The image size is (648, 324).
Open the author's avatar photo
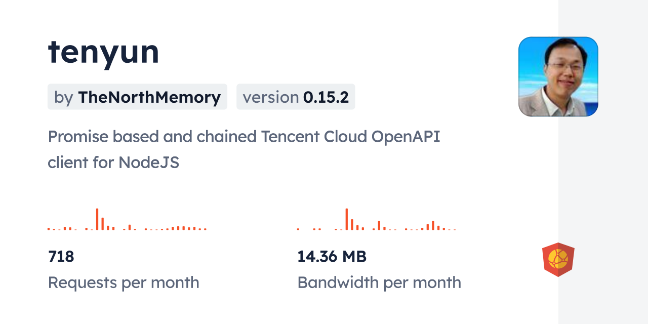[558, 76]
